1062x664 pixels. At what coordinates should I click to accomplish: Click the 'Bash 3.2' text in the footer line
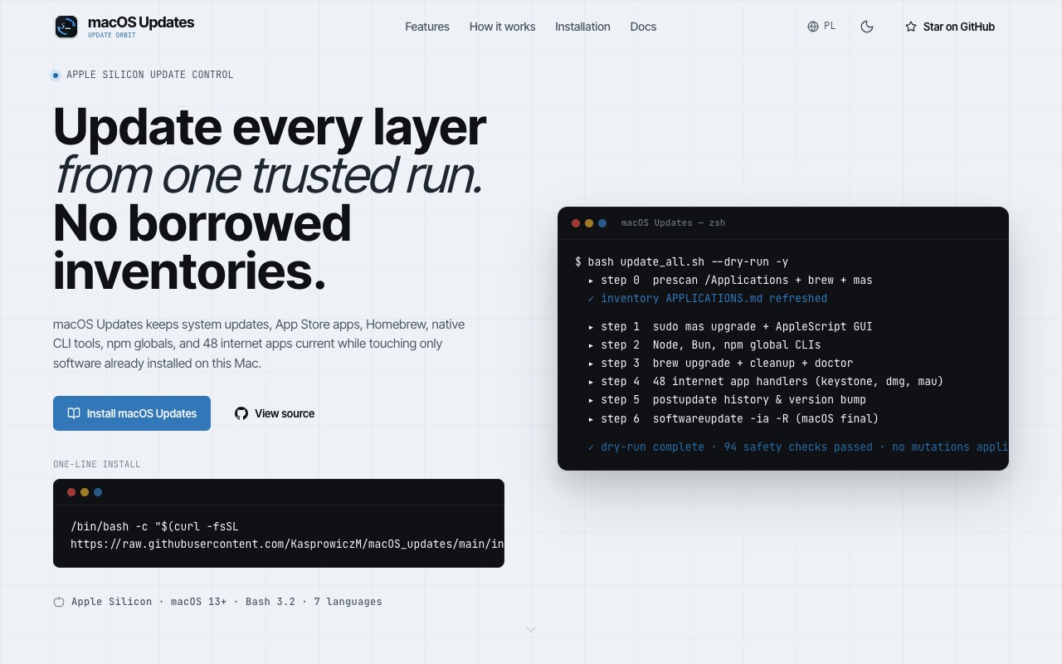[x=270, y=602]
